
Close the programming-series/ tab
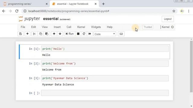(47, 4)
